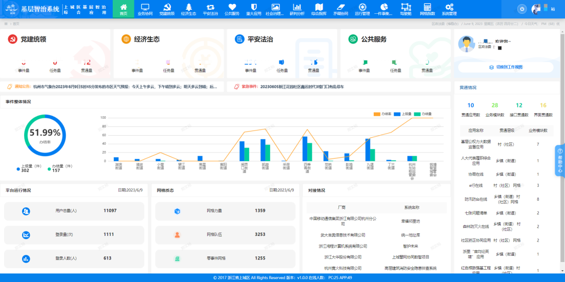
Task: Click the 党建统领 party emblem nav icon
Action: (167, 9)
